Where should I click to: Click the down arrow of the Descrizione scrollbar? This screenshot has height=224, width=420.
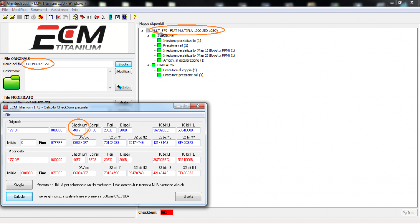[x=111, y=88]
